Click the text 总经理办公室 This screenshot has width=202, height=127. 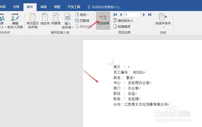point(139,83)
